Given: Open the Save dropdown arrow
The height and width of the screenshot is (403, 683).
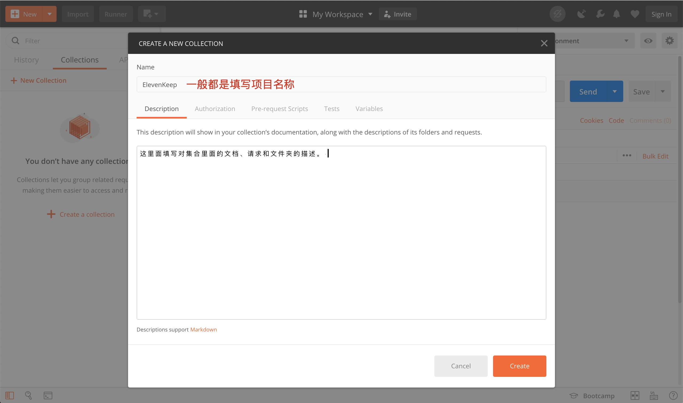Looking at the screenshot, I should tap(663, 92).
